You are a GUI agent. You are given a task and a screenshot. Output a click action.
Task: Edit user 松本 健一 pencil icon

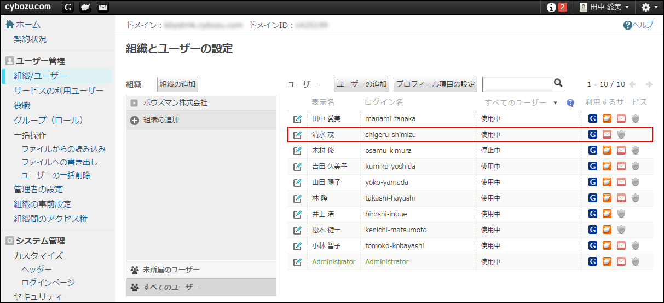click(297, 230)
